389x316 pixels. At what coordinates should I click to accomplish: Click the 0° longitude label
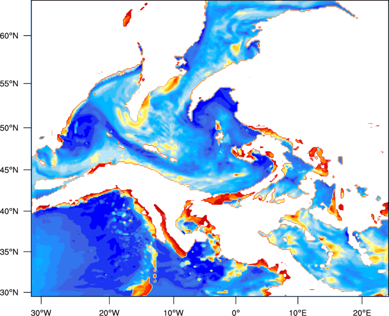pos(236,313)
